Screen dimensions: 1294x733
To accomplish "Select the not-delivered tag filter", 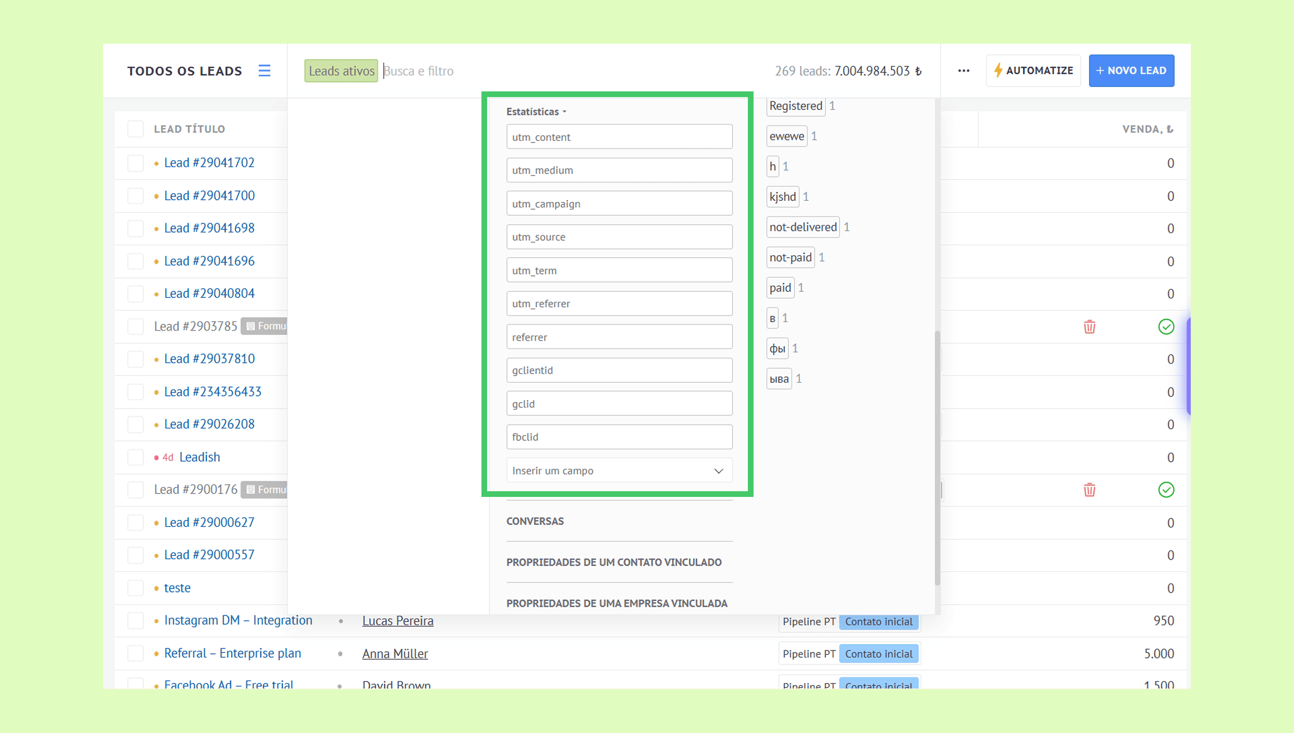I will 803,227.
